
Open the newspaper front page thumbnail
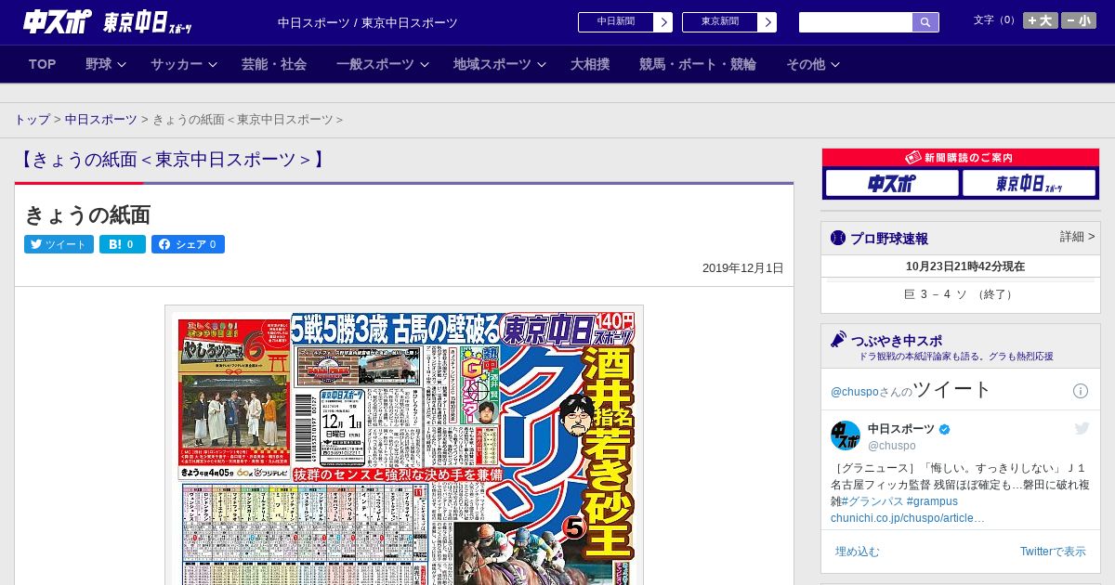(404, 446)
